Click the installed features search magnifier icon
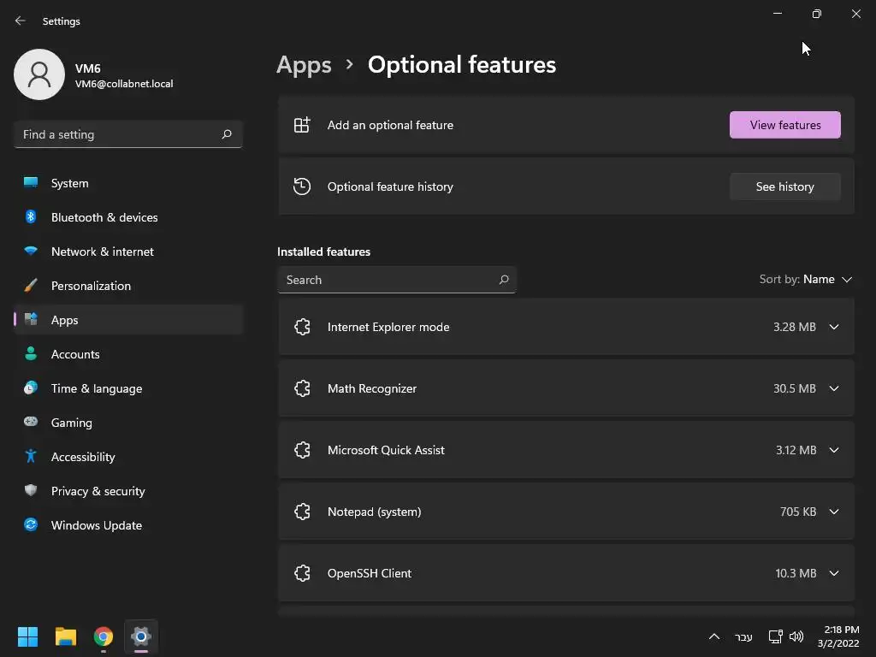 pos(504,280)
